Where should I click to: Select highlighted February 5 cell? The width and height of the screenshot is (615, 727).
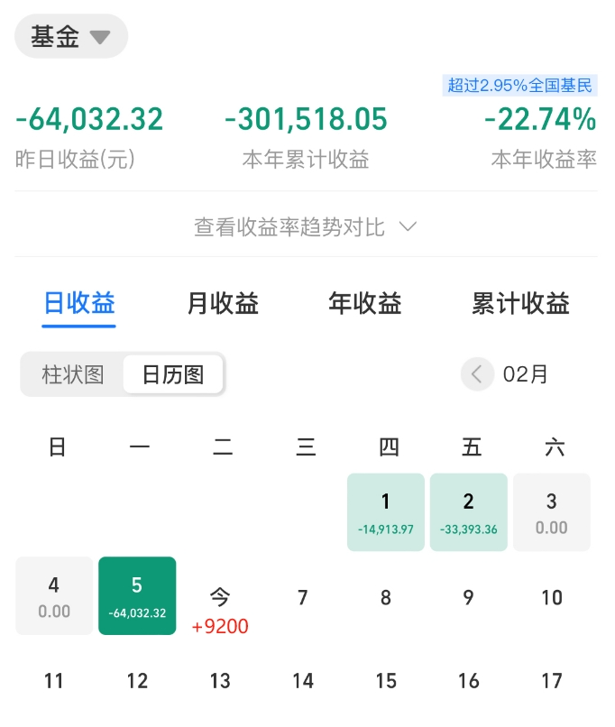[x=137, y=596]
